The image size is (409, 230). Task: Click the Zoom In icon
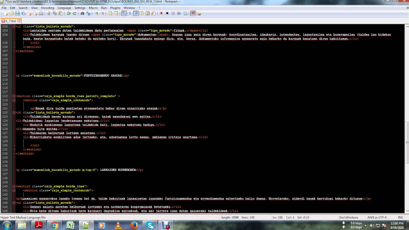(x=96, y=13)
